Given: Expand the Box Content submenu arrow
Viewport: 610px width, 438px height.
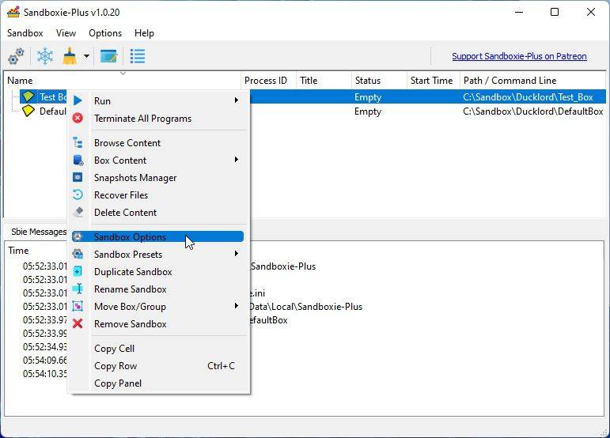Looking at the screenshot, I should (236, 160).
